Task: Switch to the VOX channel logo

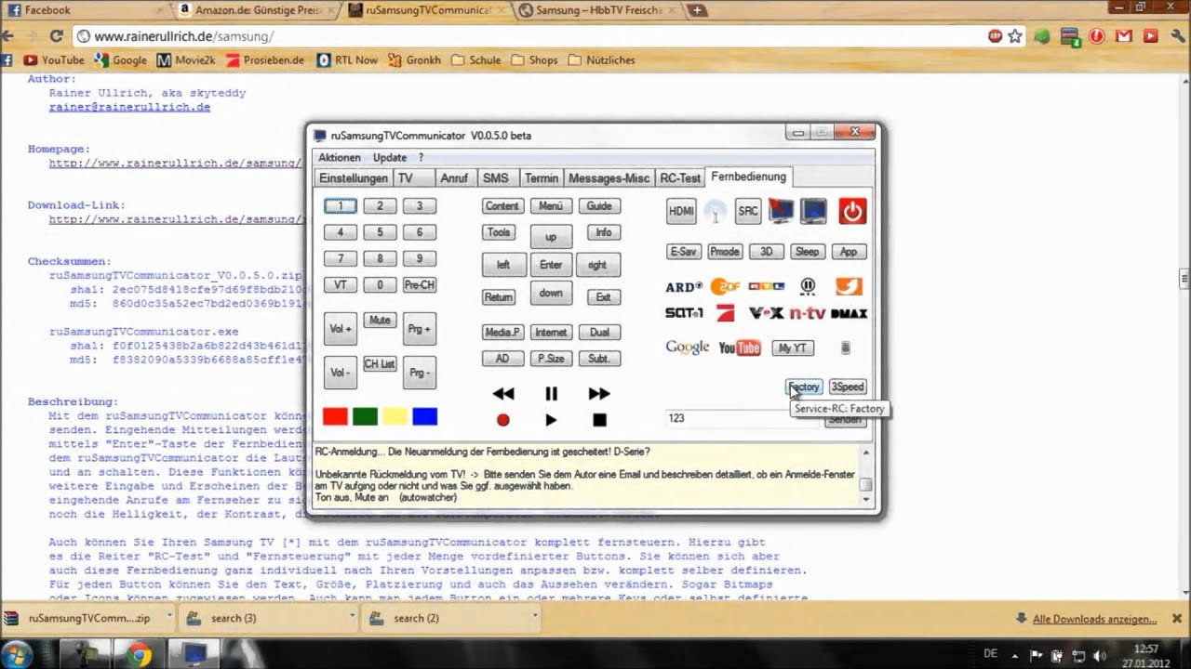Action: 766,313
